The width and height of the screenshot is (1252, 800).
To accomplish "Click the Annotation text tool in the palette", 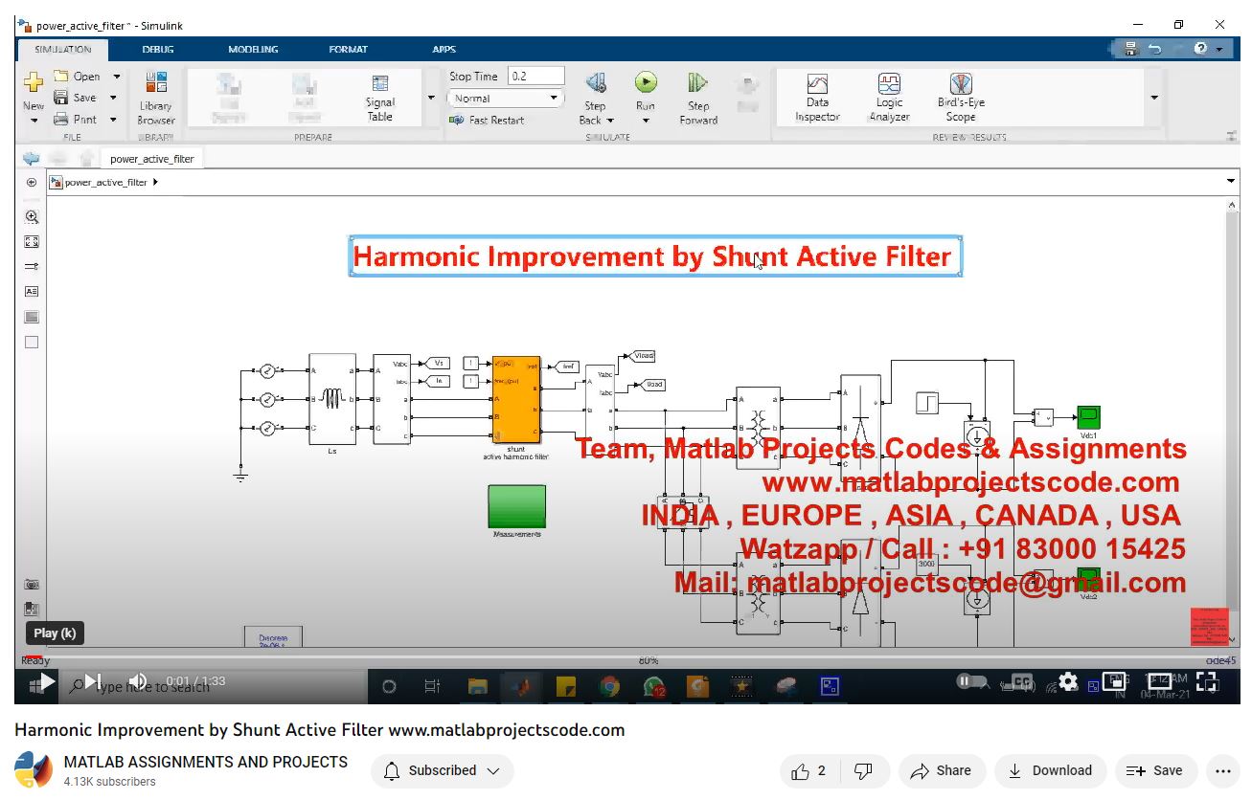I will (32, 292).
